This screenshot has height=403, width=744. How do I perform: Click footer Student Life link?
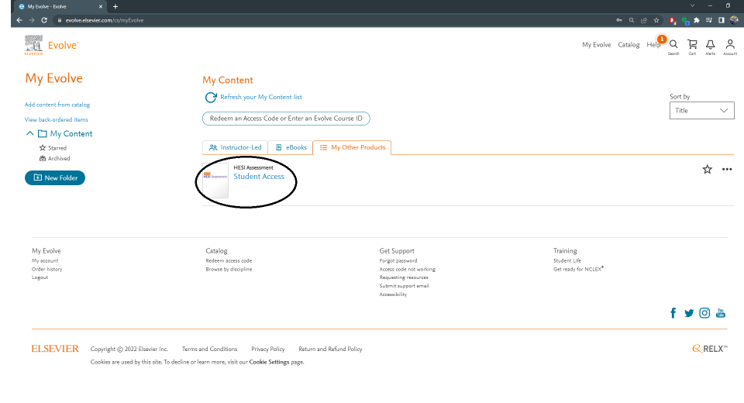coord(567,260)
